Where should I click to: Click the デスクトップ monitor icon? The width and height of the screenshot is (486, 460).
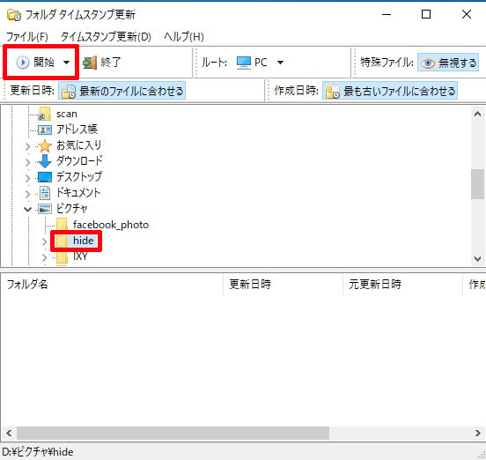tap(45, 177)
